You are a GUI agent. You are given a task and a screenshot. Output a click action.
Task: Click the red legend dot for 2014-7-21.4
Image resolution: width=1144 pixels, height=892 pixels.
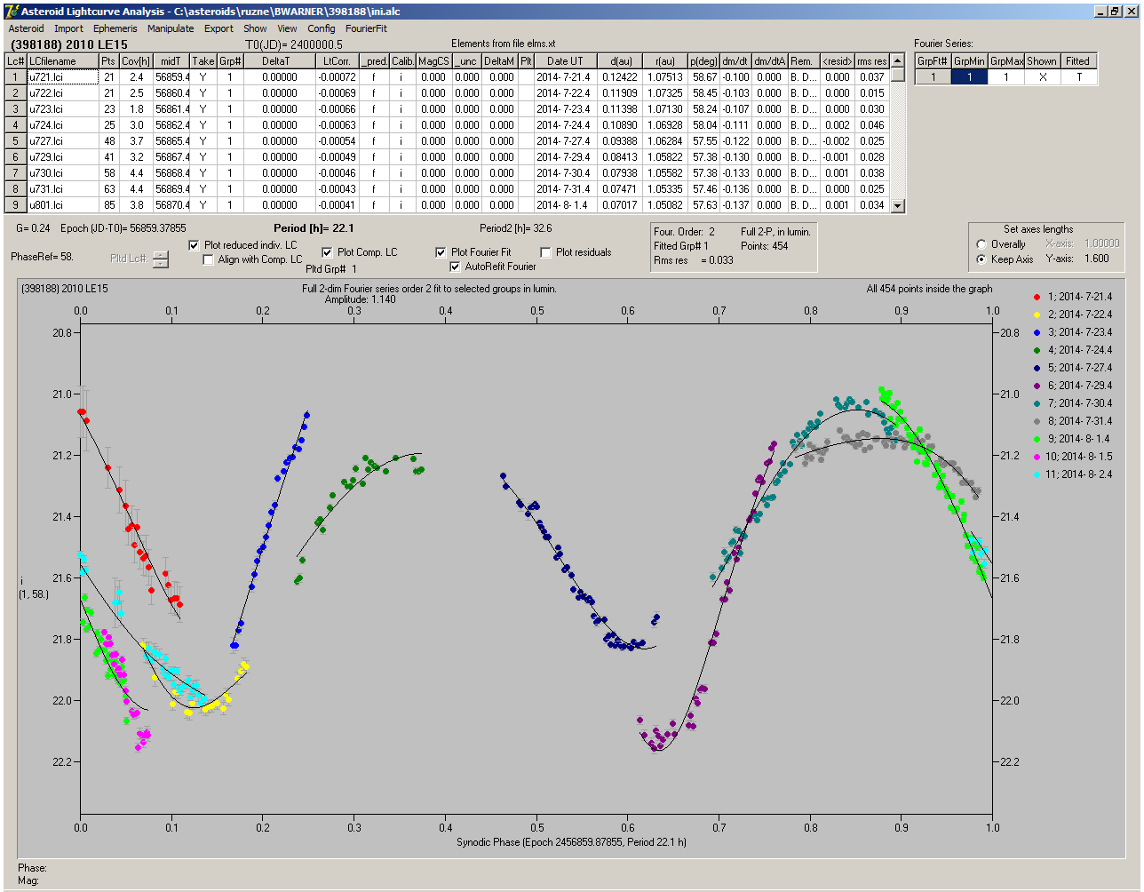1037,296
